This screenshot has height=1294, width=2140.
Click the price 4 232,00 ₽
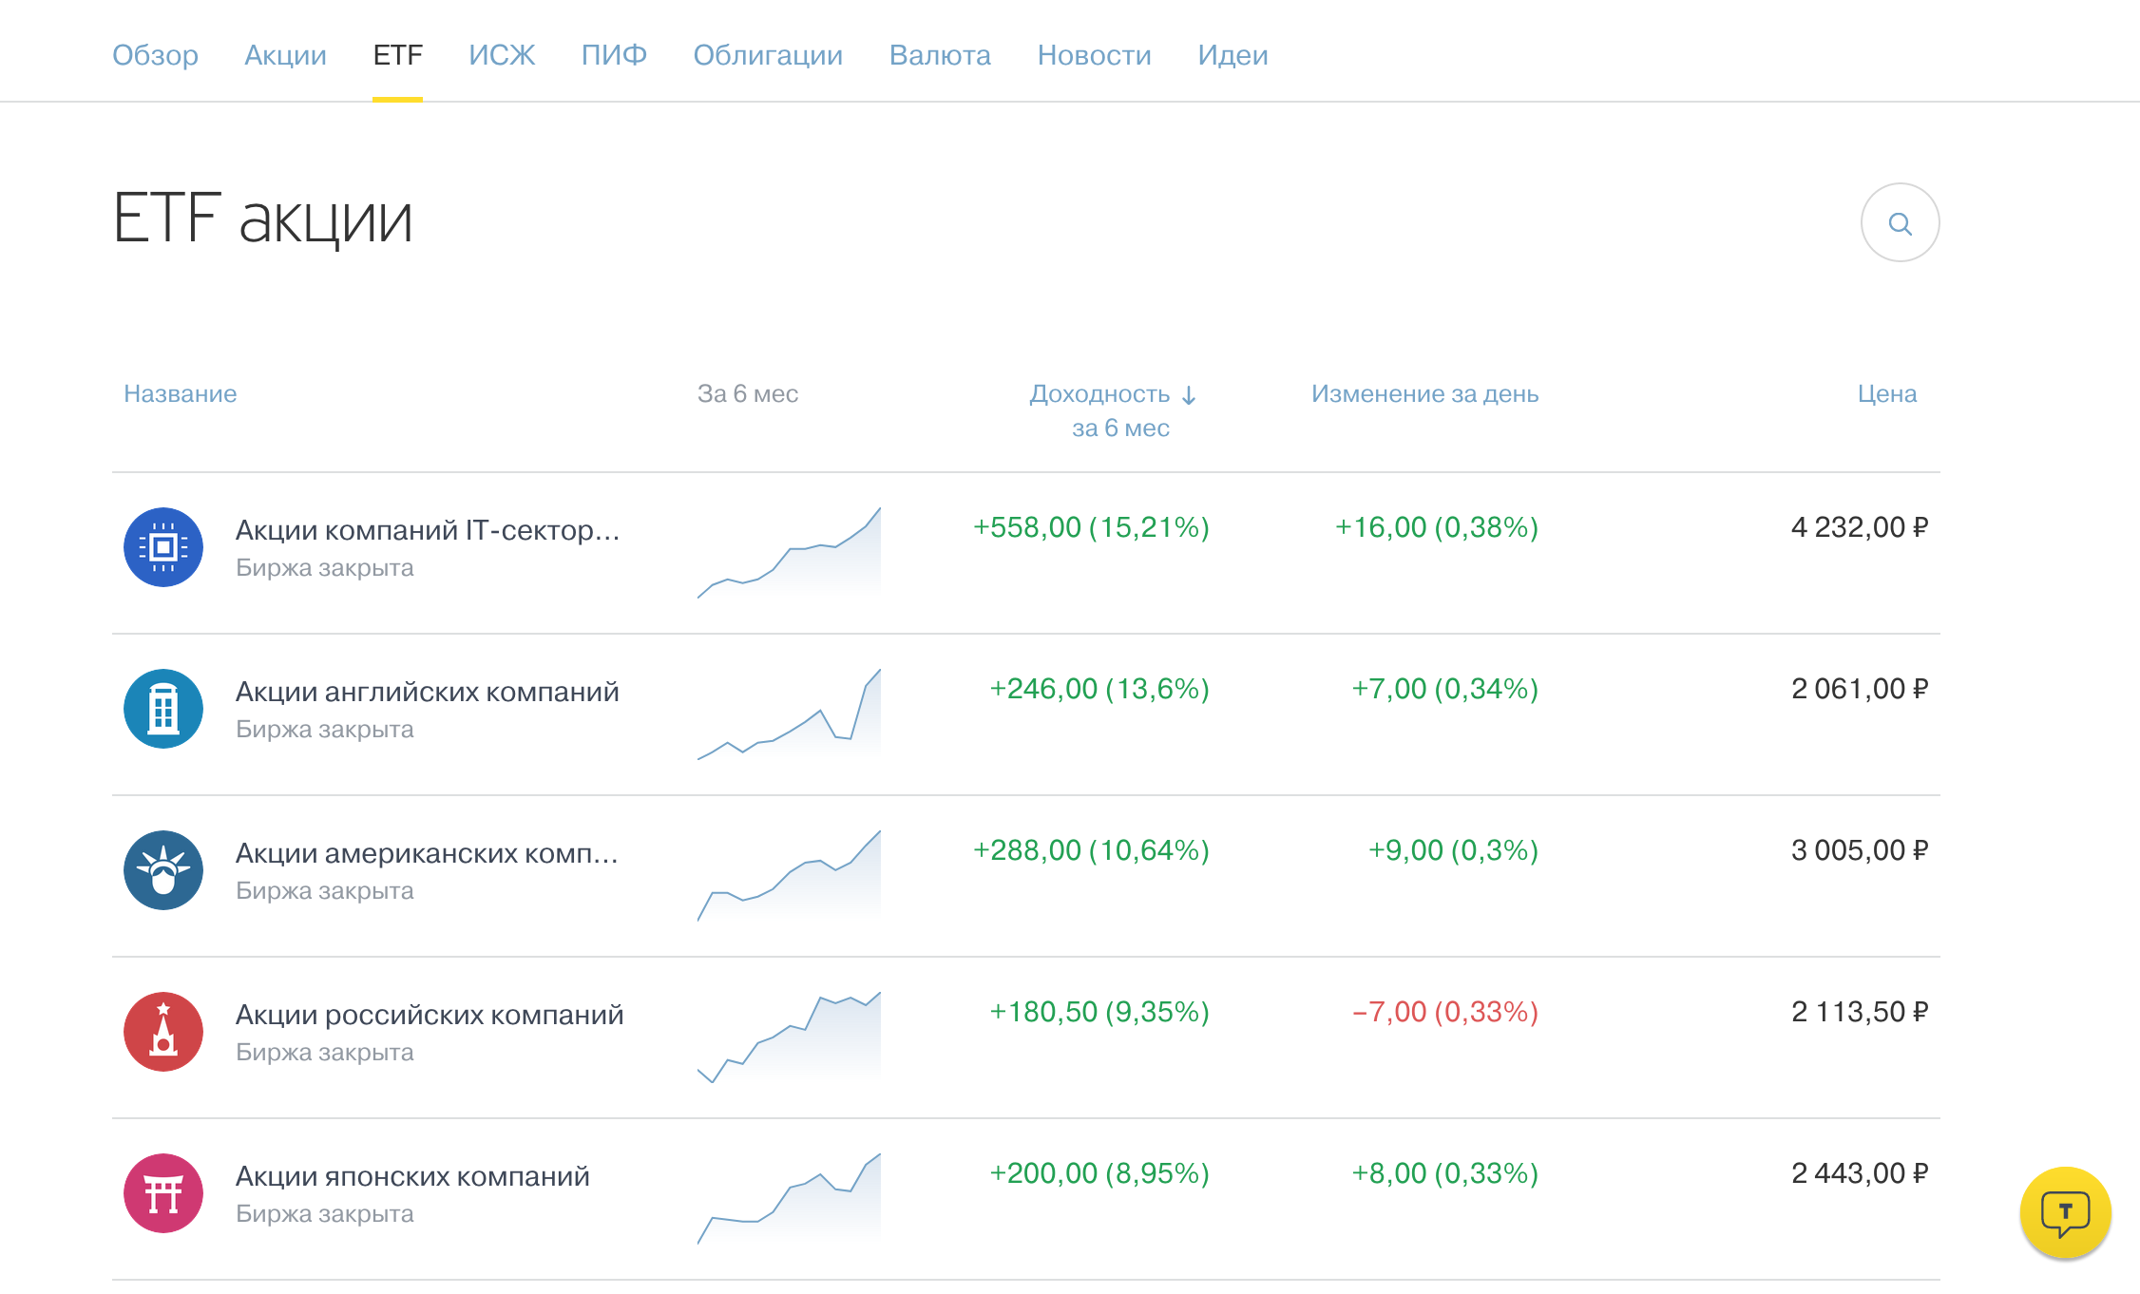[1860, 527]
